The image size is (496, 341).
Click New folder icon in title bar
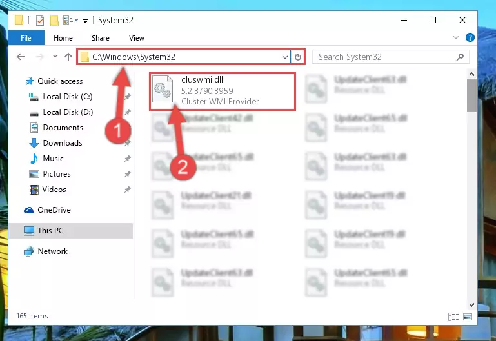[54, 21]
